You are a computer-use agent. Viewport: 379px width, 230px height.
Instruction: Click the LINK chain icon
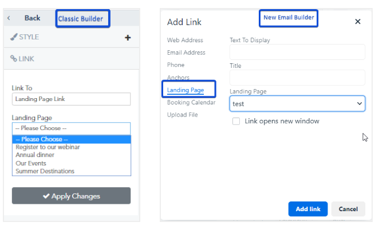click(14, 59)
